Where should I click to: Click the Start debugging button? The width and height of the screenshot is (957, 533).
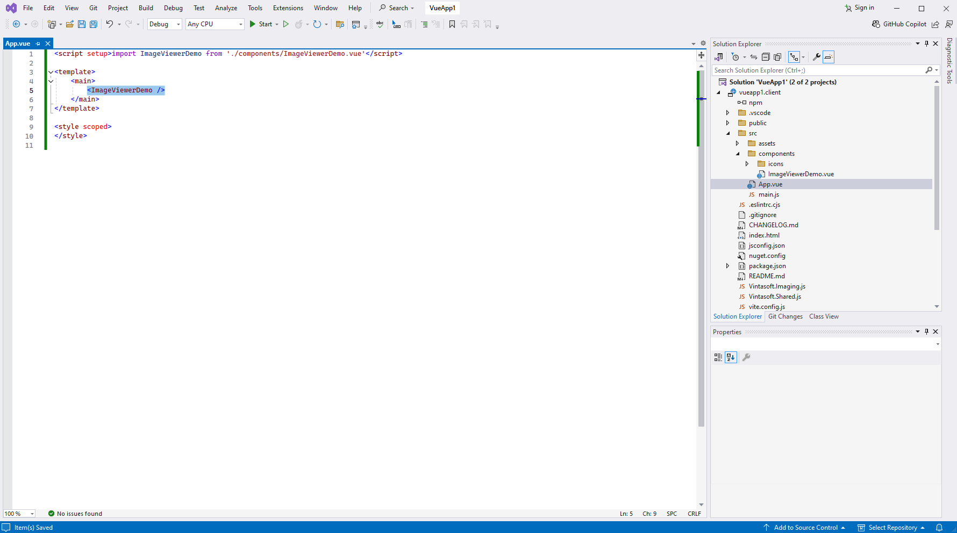tap(261, 24)
